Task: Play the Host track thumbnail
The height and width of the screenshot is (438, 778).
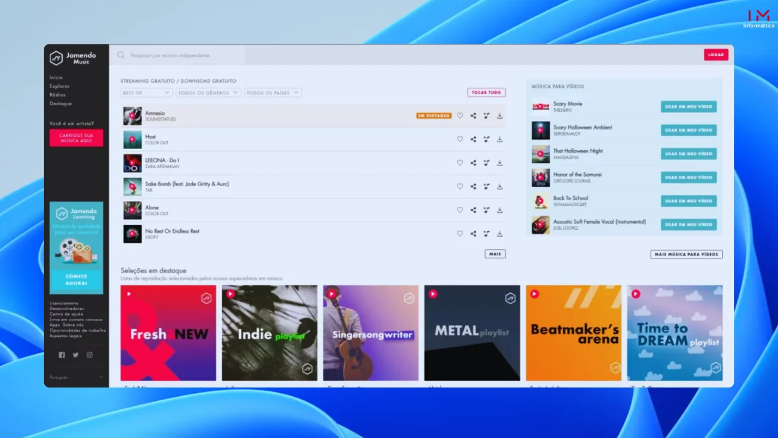Action: (133, 139)
